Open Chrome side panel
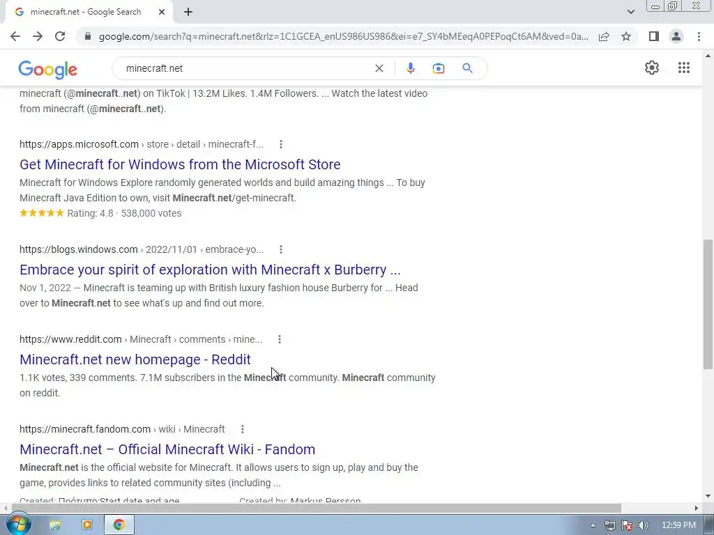The width and height of the screenshot is (714, 535). (654, 36)
